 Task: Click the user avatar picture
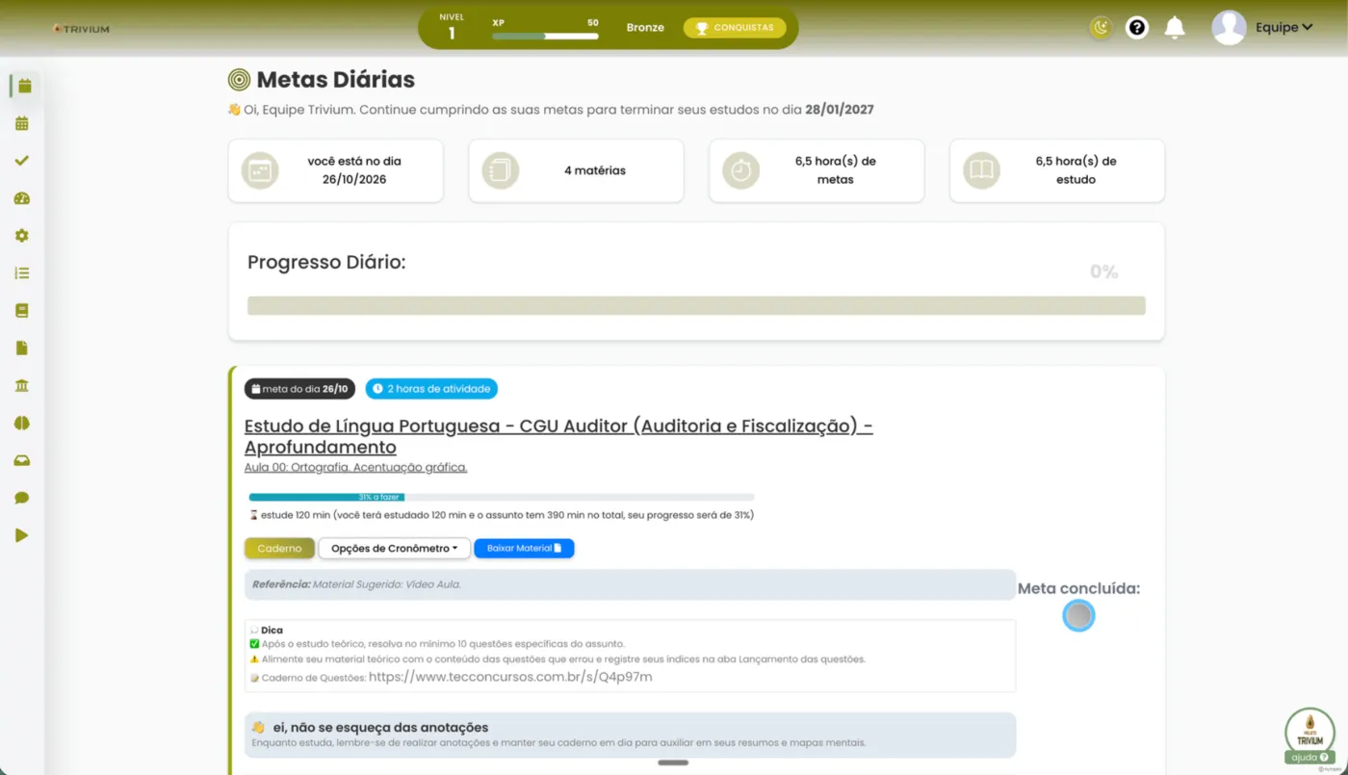1229,28
